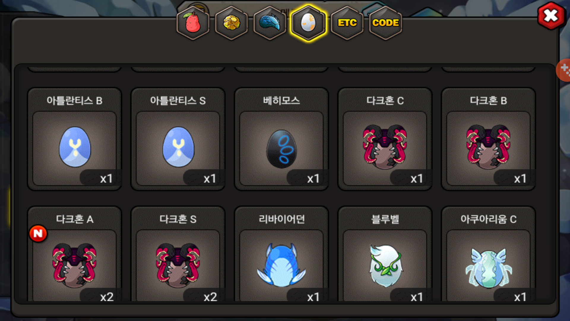This screenshot has width=570, height=321.
Task: Close the inventory window with red X
Action: click(551, 15)
